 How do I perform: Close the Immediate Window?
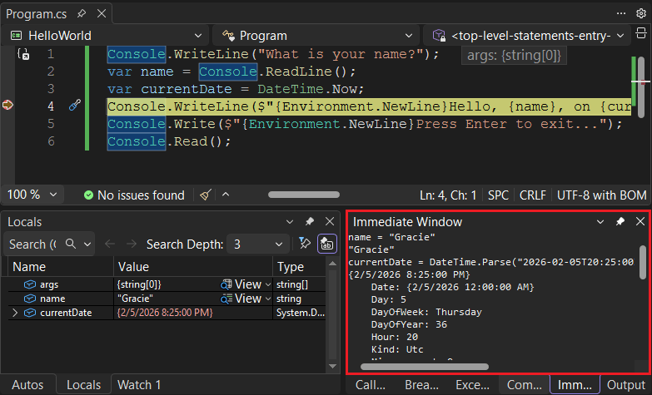640,221
